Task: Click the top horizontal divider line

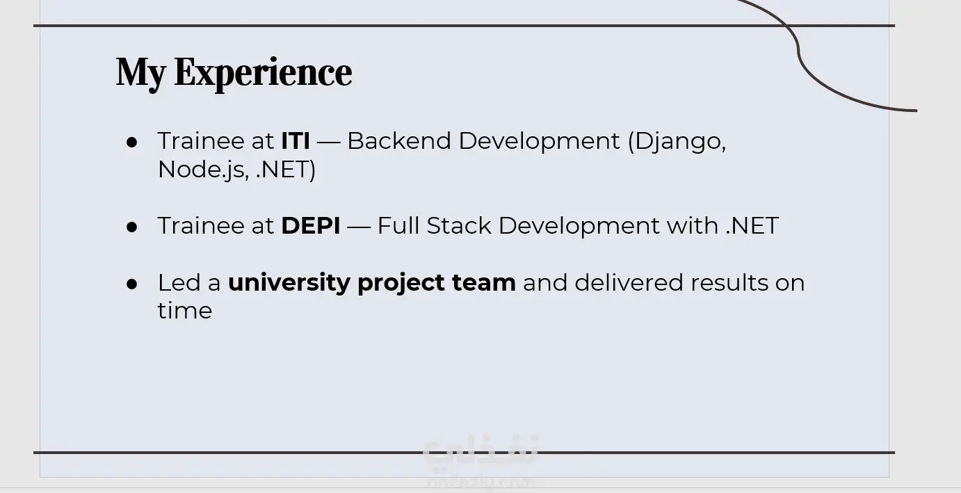Action: pyautogui.click(x=417, y=26)
